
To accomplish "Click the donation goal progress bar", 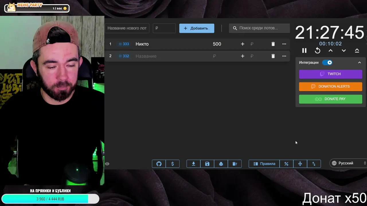I will click(50, 199).
